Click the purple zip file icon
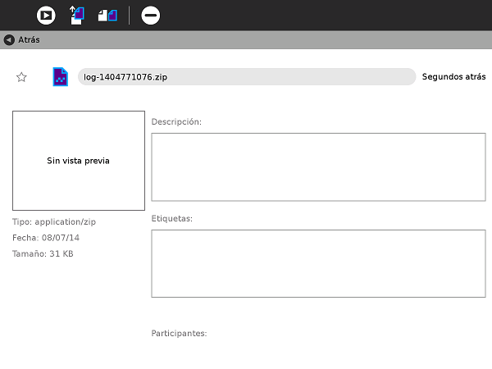Image resolution: width=492 pixels, height=369 pixels. tap(60, 77)
